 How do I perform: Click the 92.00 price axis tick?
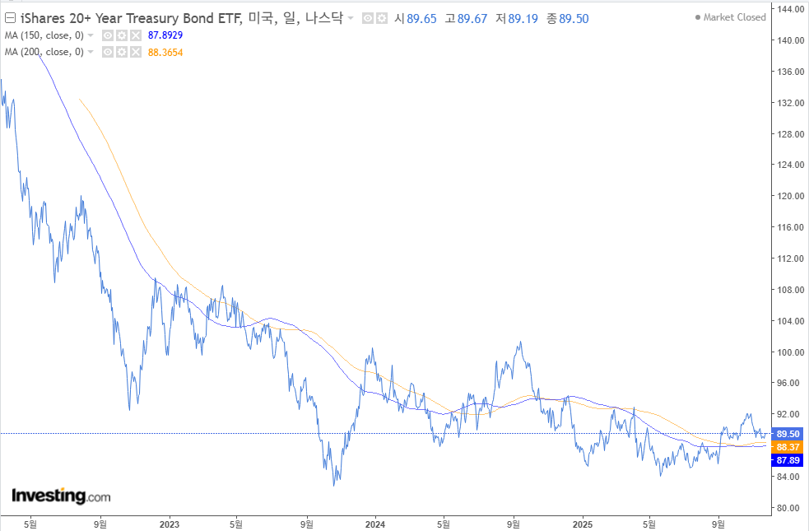coord(788,414)
